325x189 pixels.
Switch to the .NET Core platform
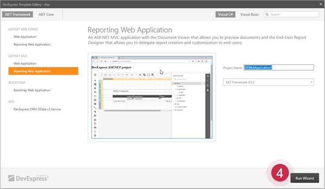(46, 15)
